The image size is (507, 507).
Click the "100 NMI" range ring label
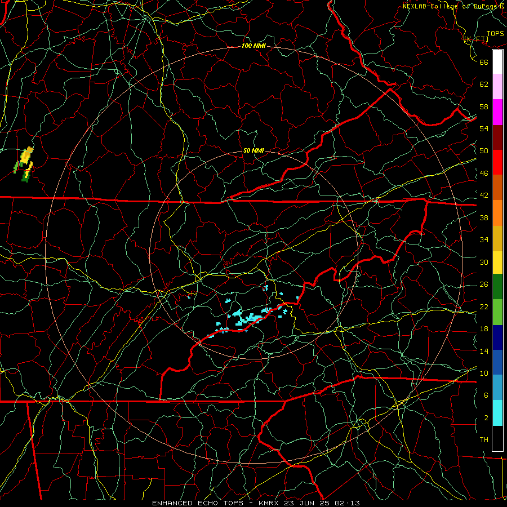(x=253, y=46)
